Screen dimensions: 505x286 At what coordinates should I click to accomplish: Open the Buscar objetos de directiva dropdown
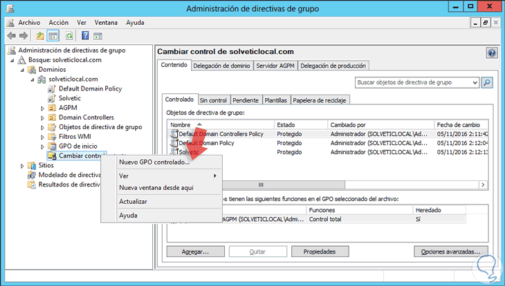[x=475, y=83]
